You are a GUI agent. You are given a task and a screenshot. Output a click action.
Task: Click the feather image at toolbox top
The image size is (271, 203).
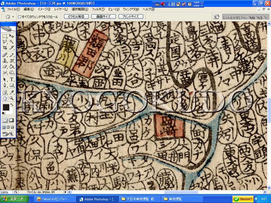(8, 29)
